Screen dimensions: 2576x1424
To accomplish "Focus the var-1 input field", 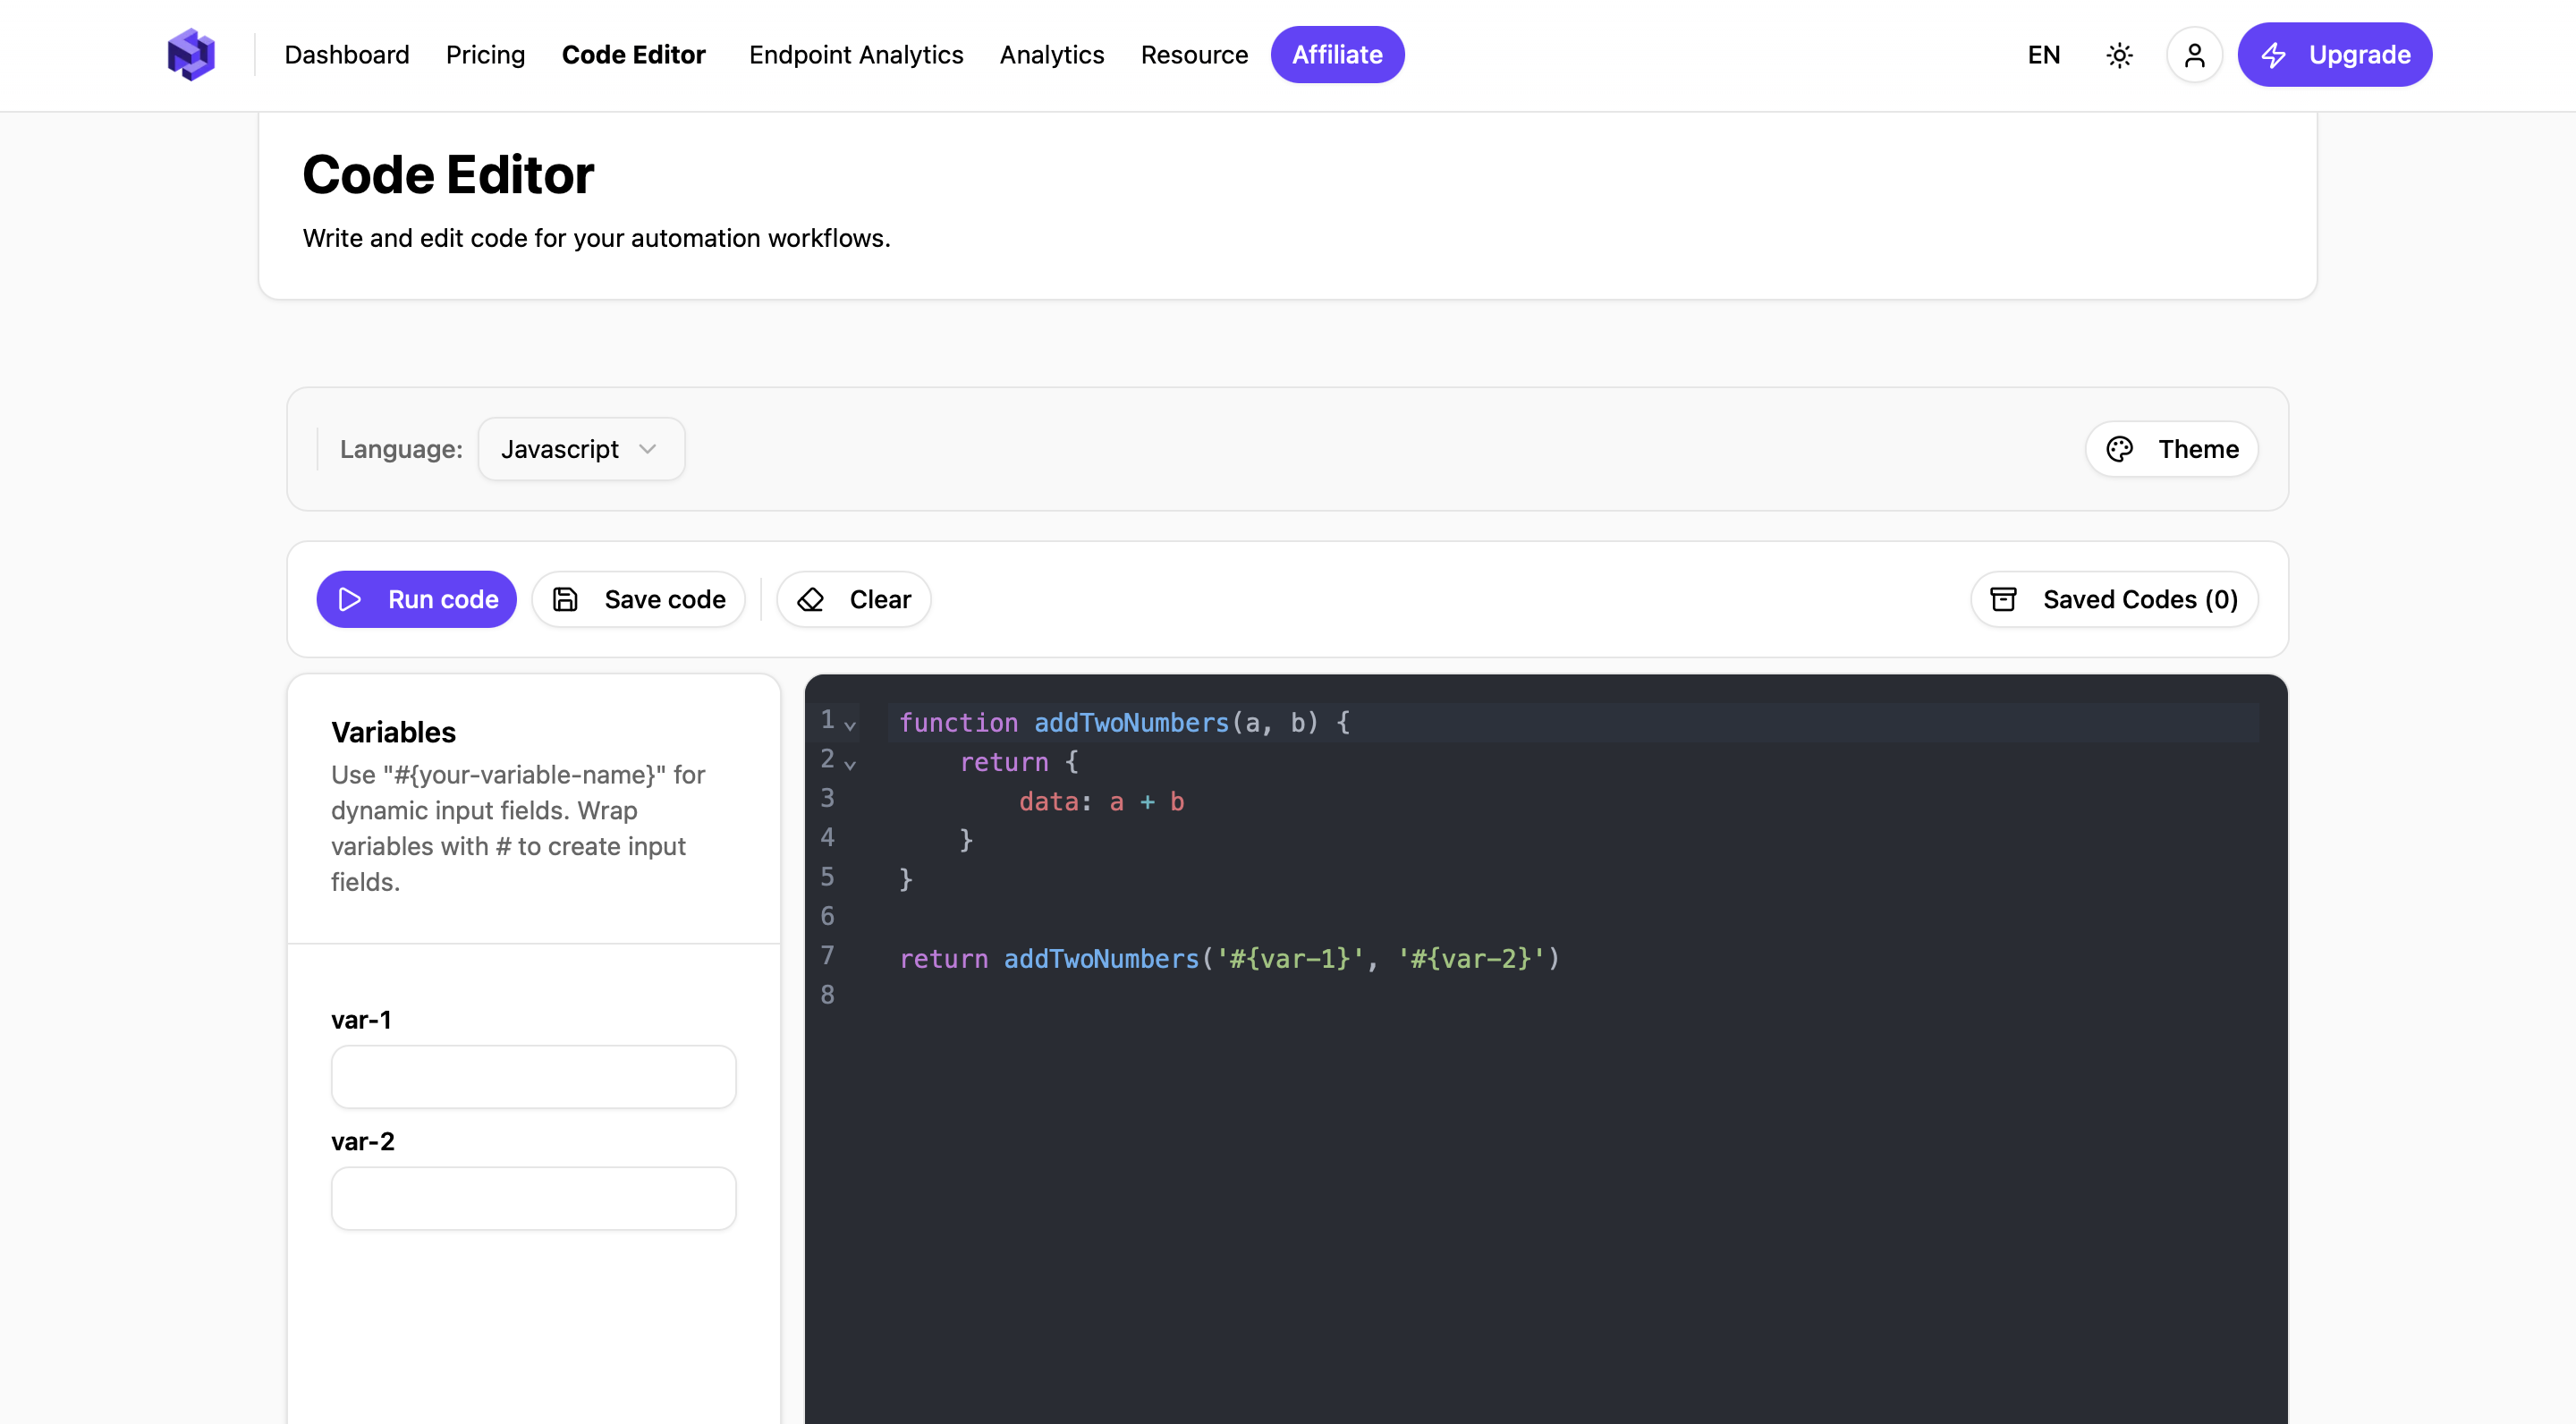I will (x=533, y=1076).
